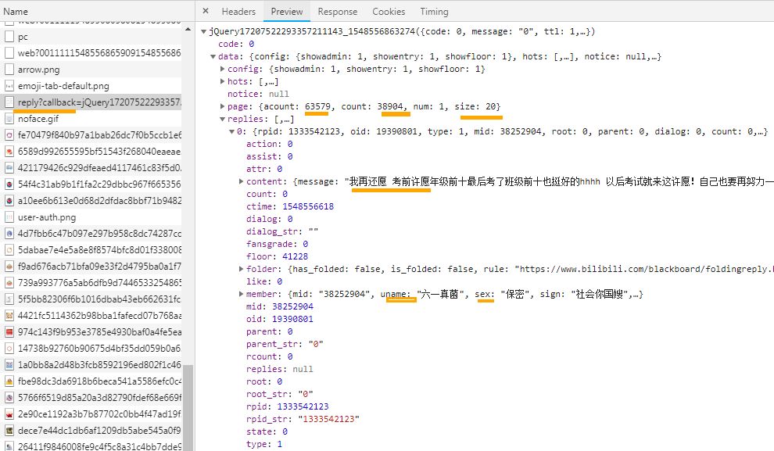Click the request list scrollbar thumb
The width and height of the screenshot is (774, 451).
coord(188,407)
